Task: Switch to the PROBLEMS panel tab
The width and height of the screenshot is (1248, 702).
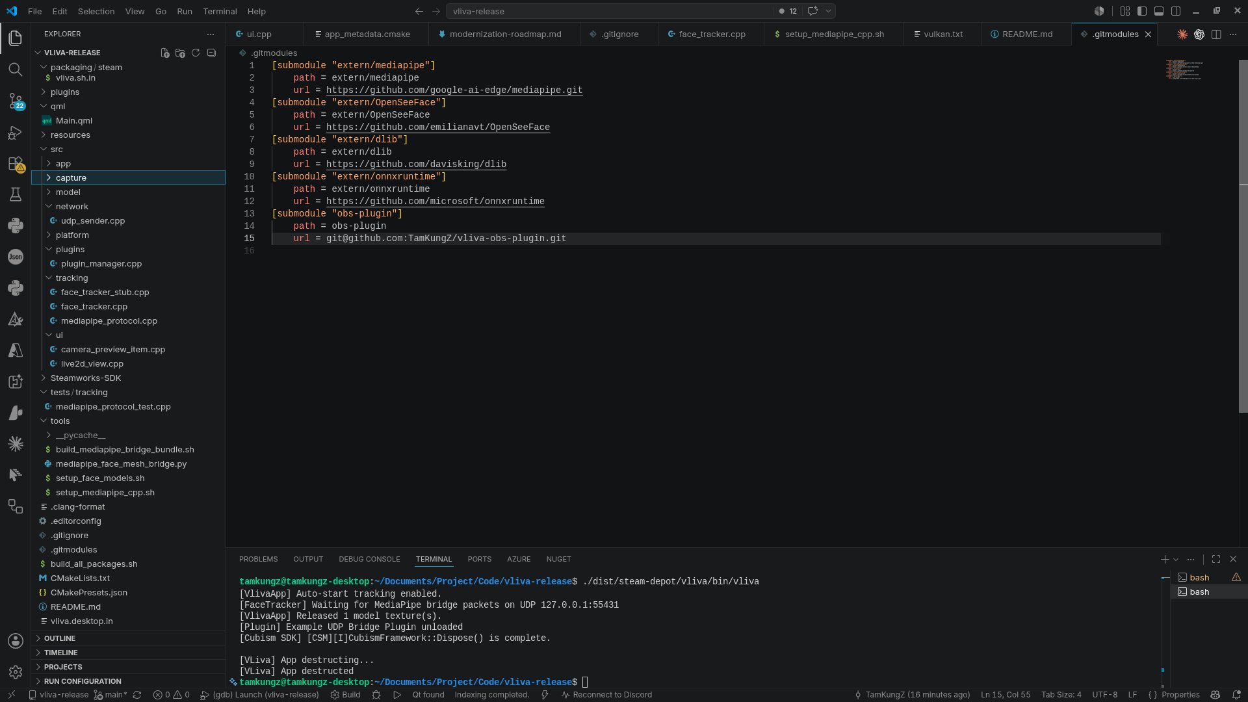Action: (258, 559)
